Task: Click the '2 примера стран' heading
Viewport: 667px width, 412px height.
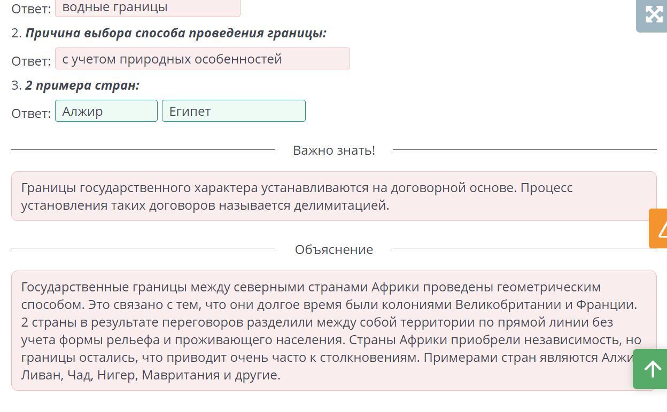Action: click(82, 85)
